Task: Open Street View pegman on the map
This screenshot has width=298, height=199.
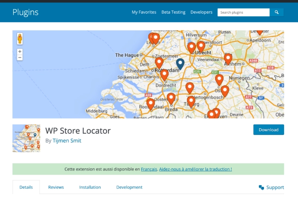Action: (x=20, y=39)
